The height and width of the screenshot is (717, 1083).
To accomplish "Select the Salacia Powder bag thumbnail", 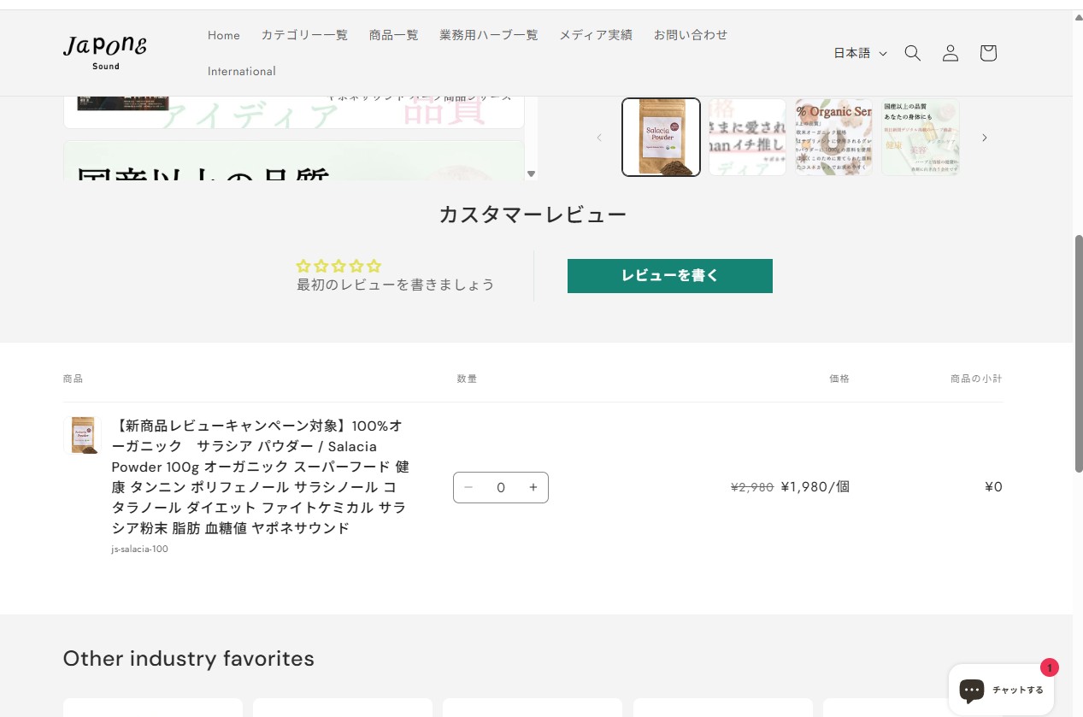I will (x=661, y=137).
